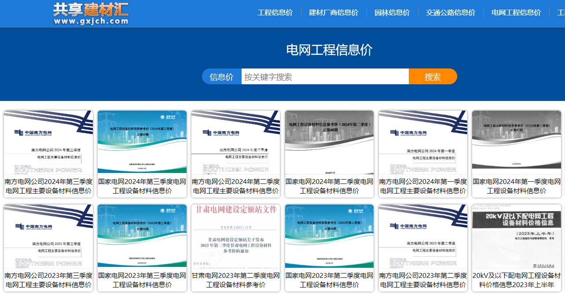
Task: Open the 工程信息价 menu item
Action: pyautogui.click(x=275, y=13)
